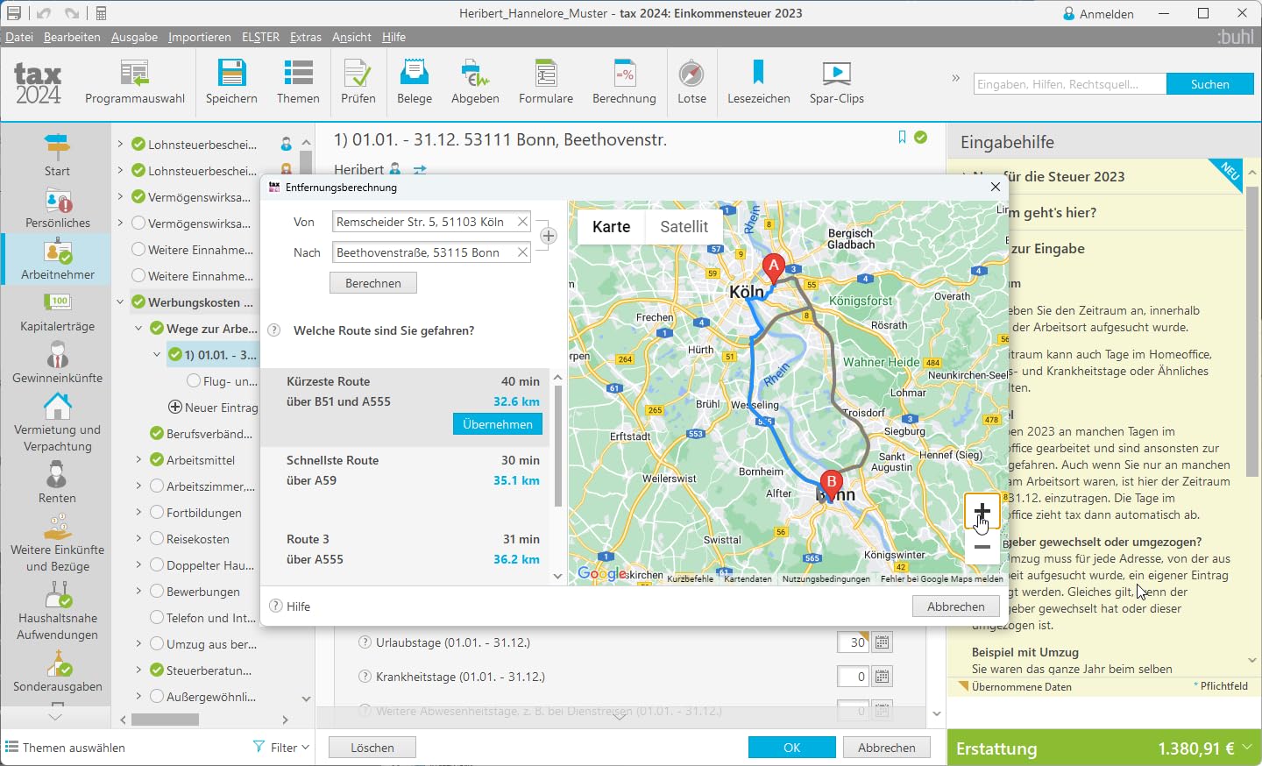Click the Berechnen button
The height and width of the screenshot is (766, 1262).
pos(373,283)
